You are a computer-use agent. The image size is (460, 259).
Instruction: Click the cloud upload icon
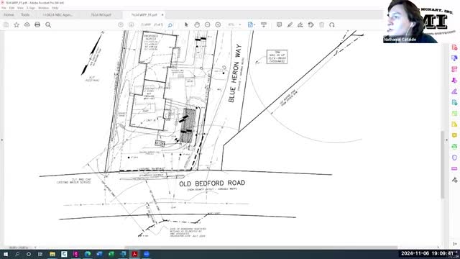pyautogui.click(x=27, y=25)
